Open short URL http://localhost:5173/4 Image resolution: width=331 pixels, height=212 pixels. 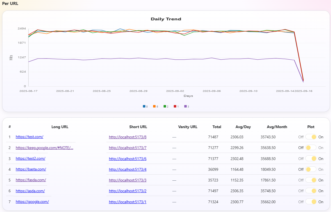tap(128, 169)
